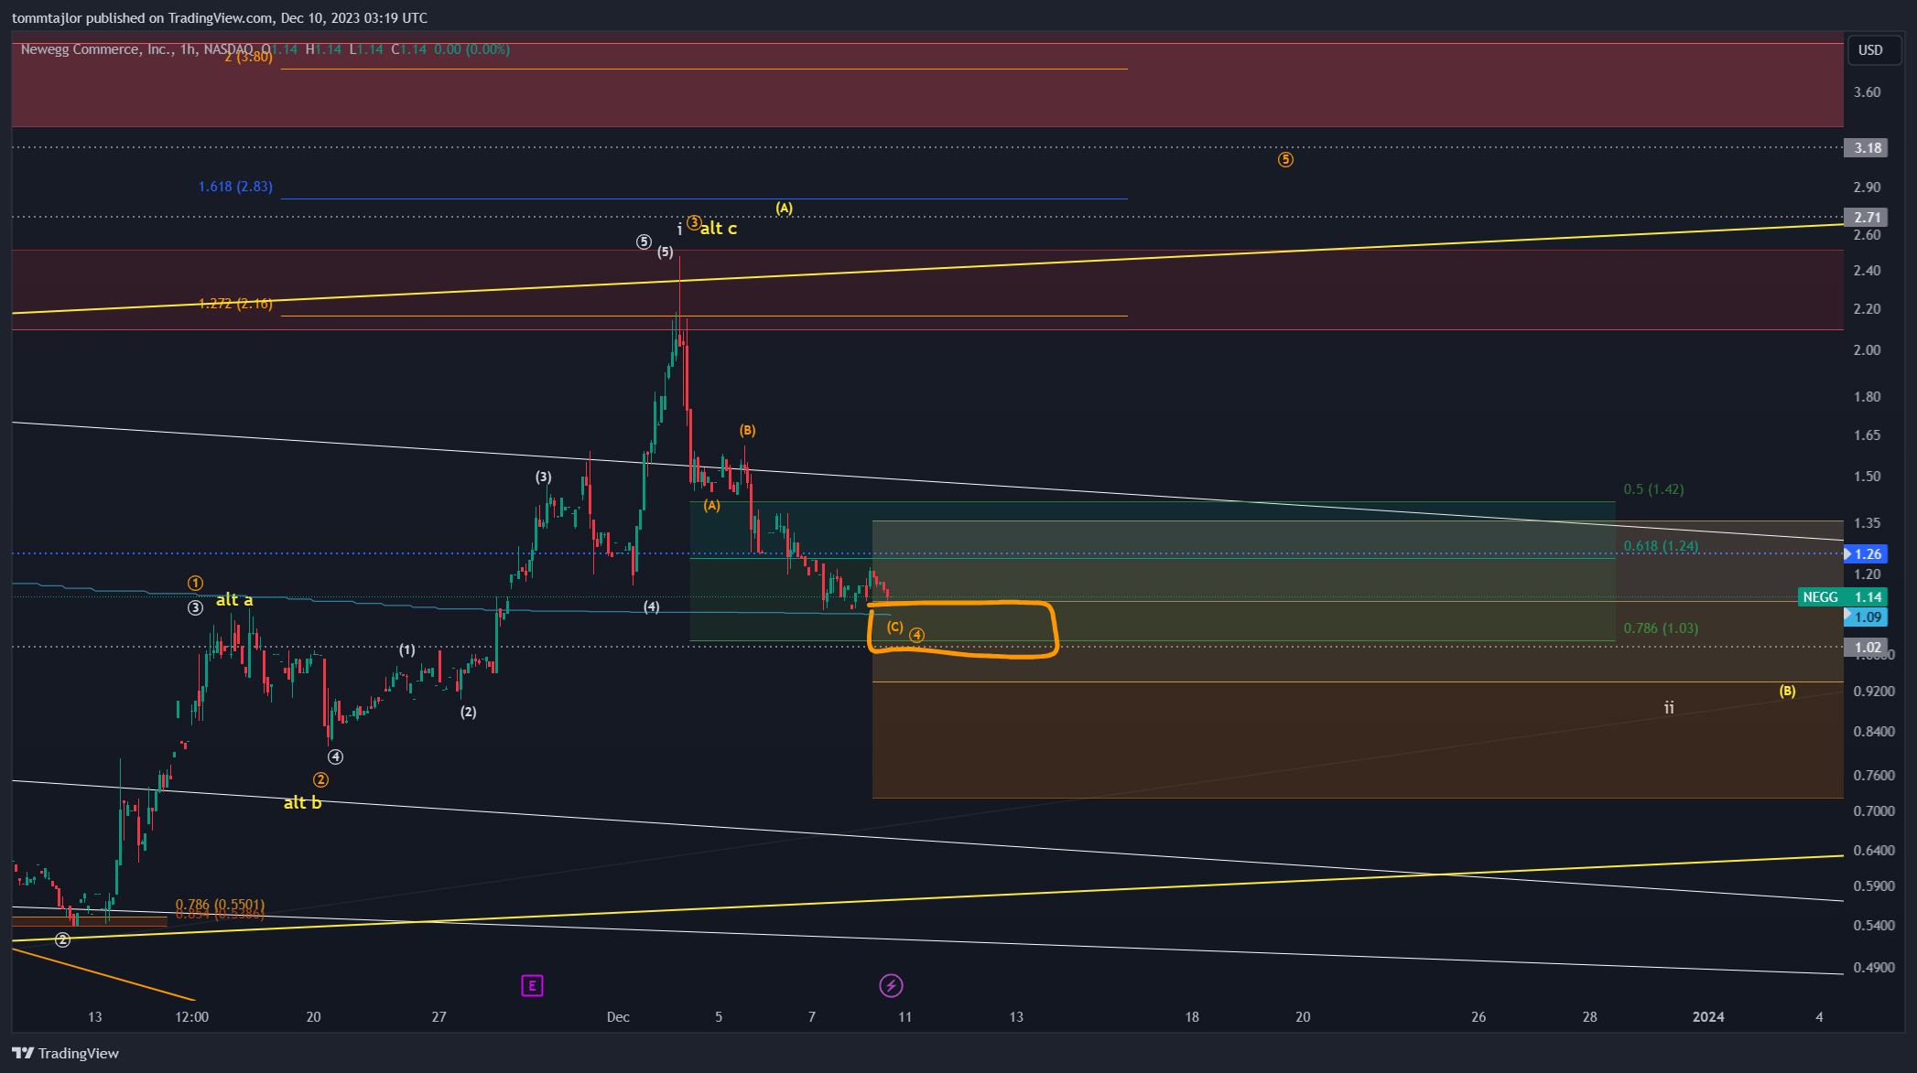Screen dimensions: 1917x1073
Task: Click the purple E earnings marker
Action: [532, 985]
